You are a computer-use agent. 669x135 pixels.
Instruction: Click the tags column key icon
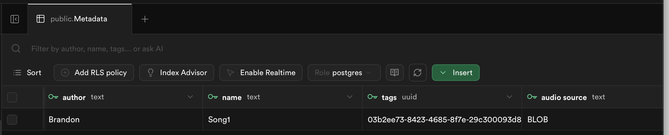(x=372, y=97)
